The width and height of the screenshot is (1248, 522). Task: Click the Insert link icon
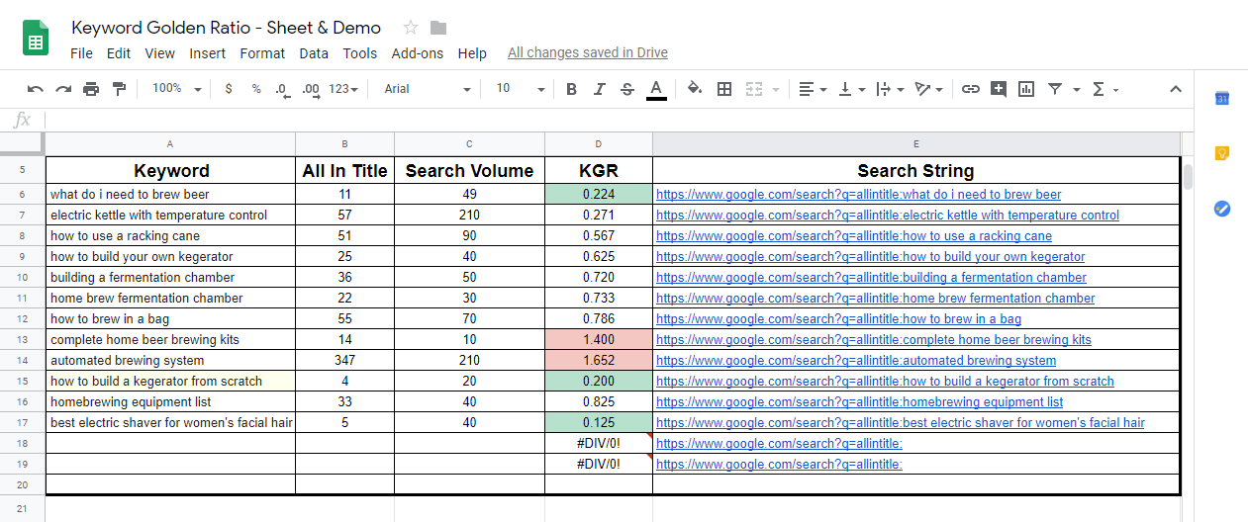[971, 89]
